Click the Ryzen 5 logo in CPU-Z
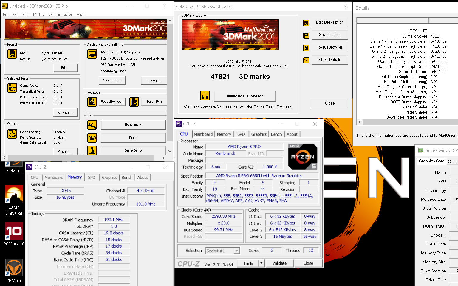The height and width of the screenshot is (286, 458). 303,157
